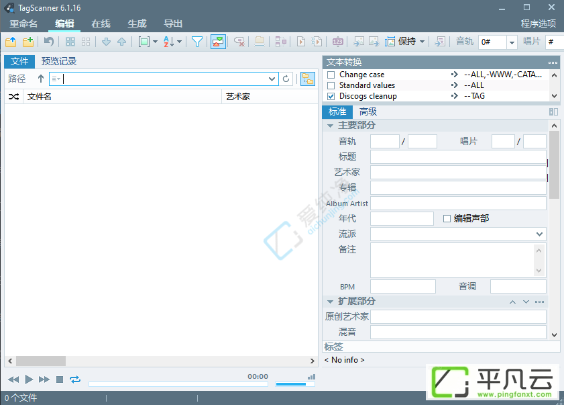The width and height of the screenshot is (564, 405).
Task: Select all files grid icon
Action: click(x=70, y=42)
